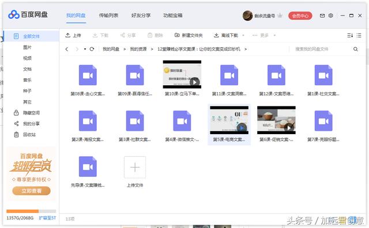Screen dimensions: 369x228
Task: Switch to the 传输列表 tab
Action: tap(108, 16)
